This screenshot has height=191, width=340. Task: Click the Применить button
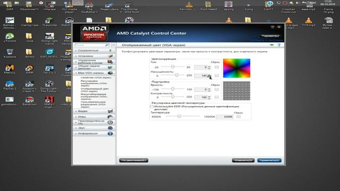click(269, 160)
